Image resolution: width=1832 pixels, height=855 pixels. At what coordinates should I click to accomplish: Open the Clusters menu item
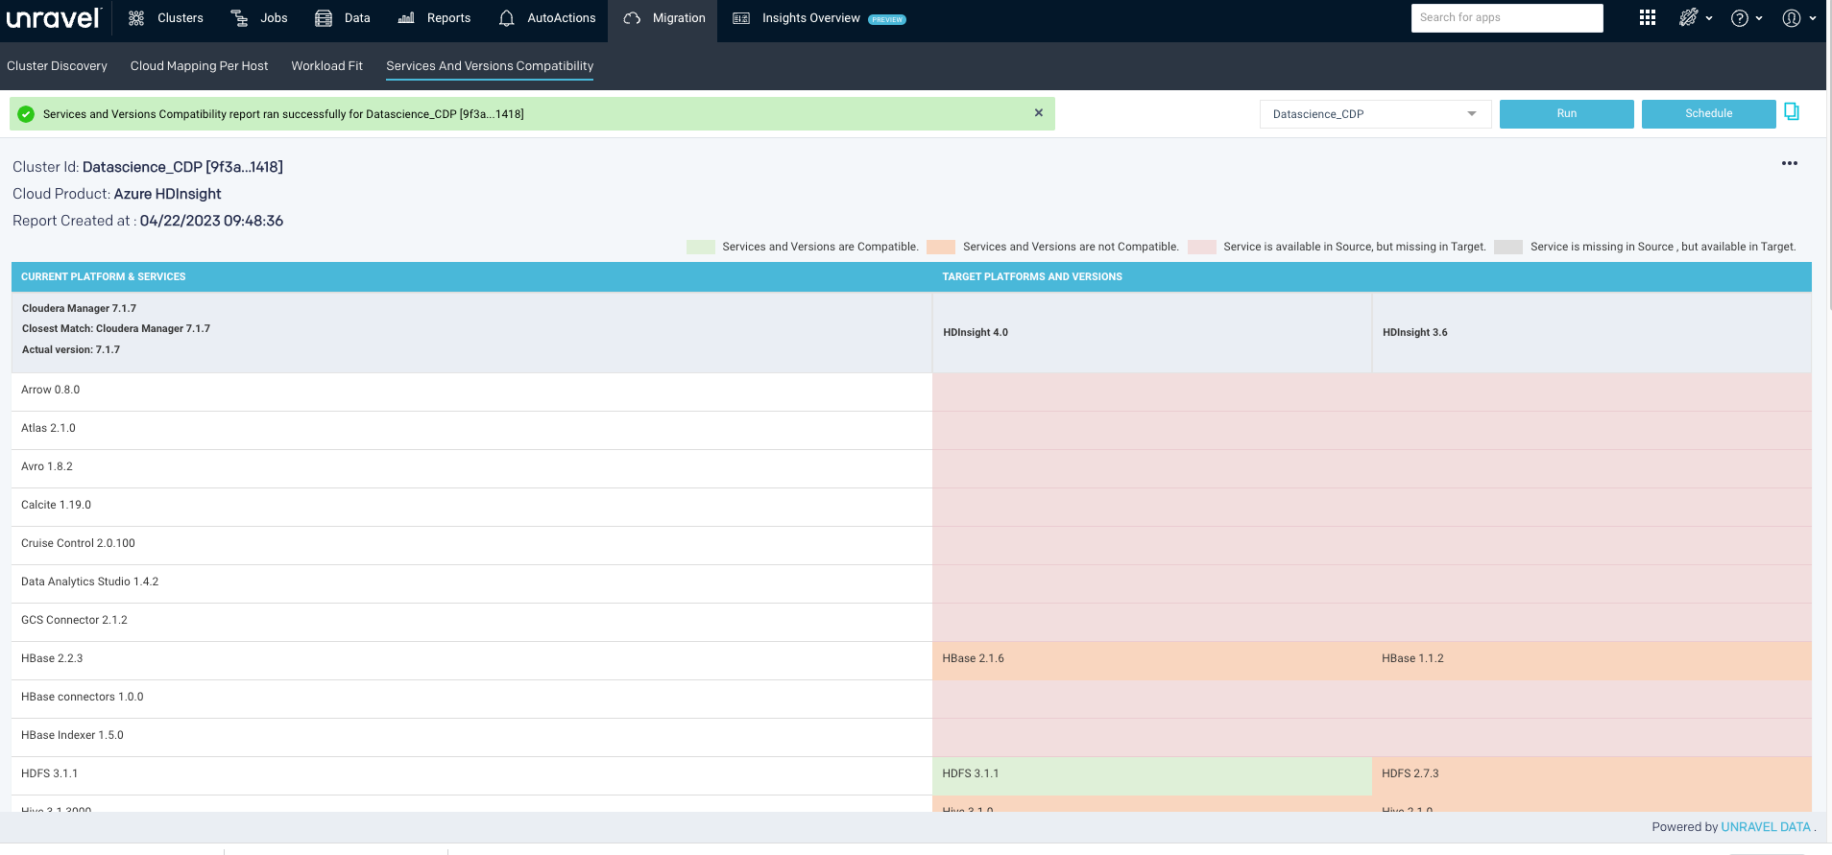166,18
